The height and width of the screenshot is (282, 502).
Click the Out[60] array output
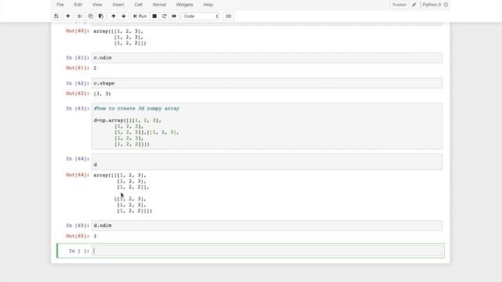120,37
